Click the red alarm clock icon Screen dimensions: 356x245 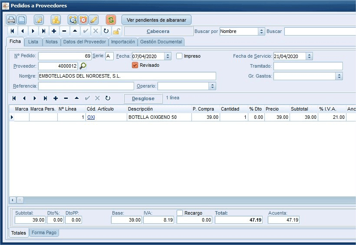click(83, 20)
